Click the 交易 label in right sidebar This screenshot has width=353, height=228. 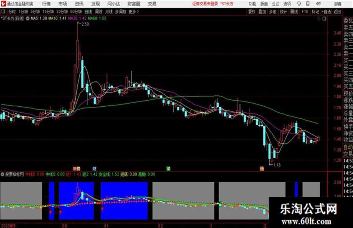click(348, 154)
